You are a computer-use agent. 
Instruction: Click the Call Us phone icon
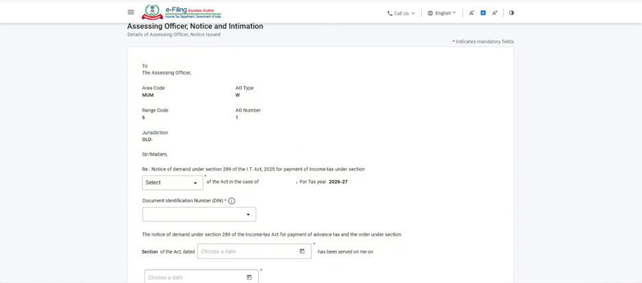pyautogui.click(x=390, y=13)
